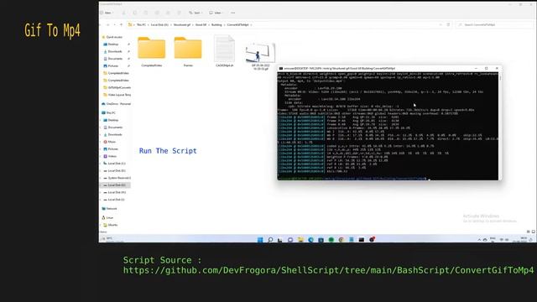
Task: Click This PC in the address breadcrumb
Action: [141, 24]
